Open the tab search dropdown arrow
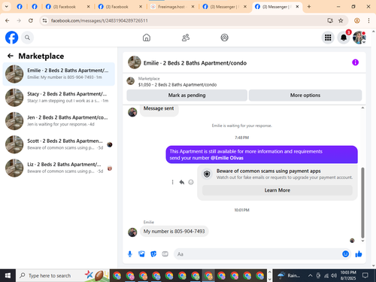This screenshot has width=376, height=282. [7, 7]
